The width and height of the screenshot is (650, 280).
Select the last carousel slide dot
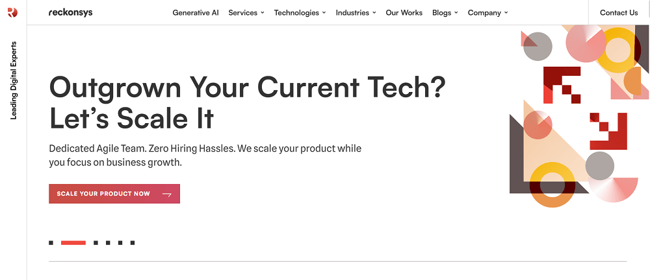(x=133, y=243)
